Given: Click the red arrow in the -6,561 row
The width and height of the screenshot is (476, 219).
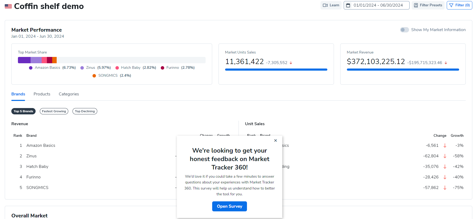Looking at the screenshot, I should [x=445, y=145].
